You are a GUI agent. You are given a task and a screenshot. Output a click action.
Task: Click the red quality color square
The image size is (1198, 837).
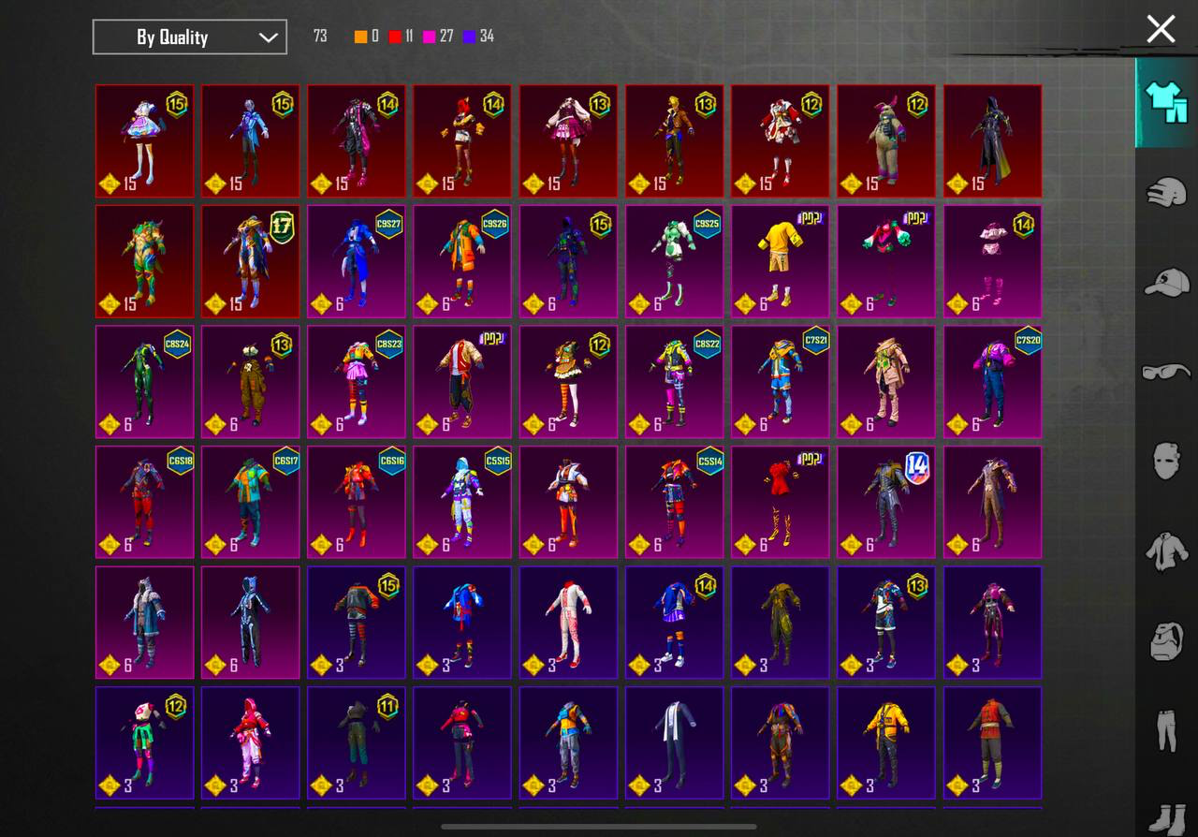point(395,37)
